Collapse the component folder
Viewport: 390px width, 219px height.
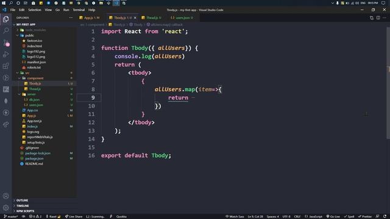coord(35,78)
